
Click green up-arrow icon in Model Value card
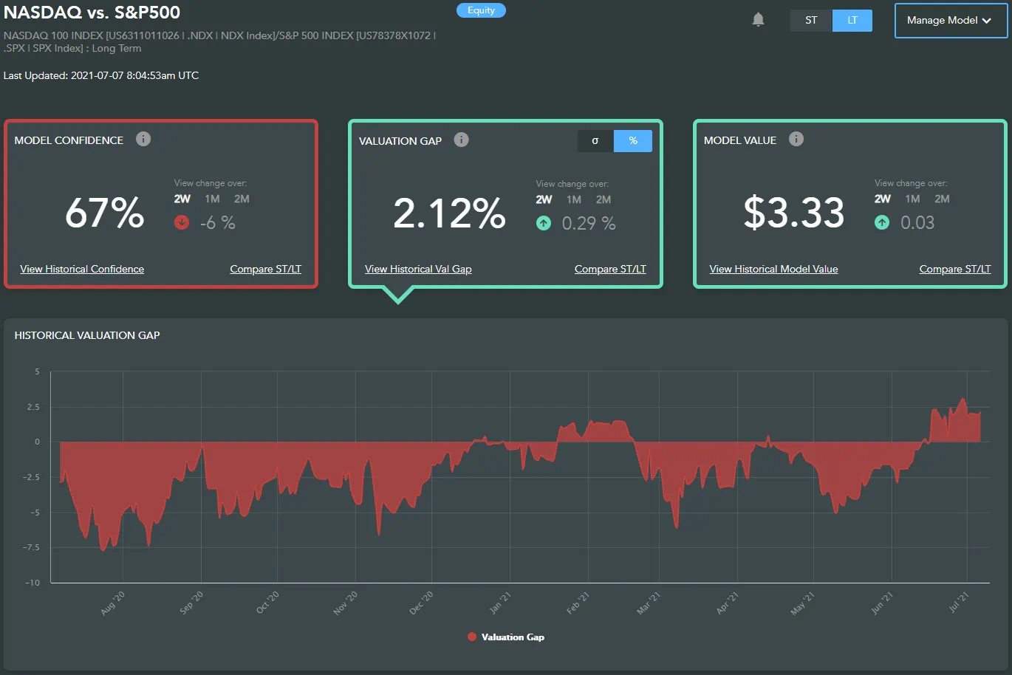pyautogui.click(x=882, y=222)
